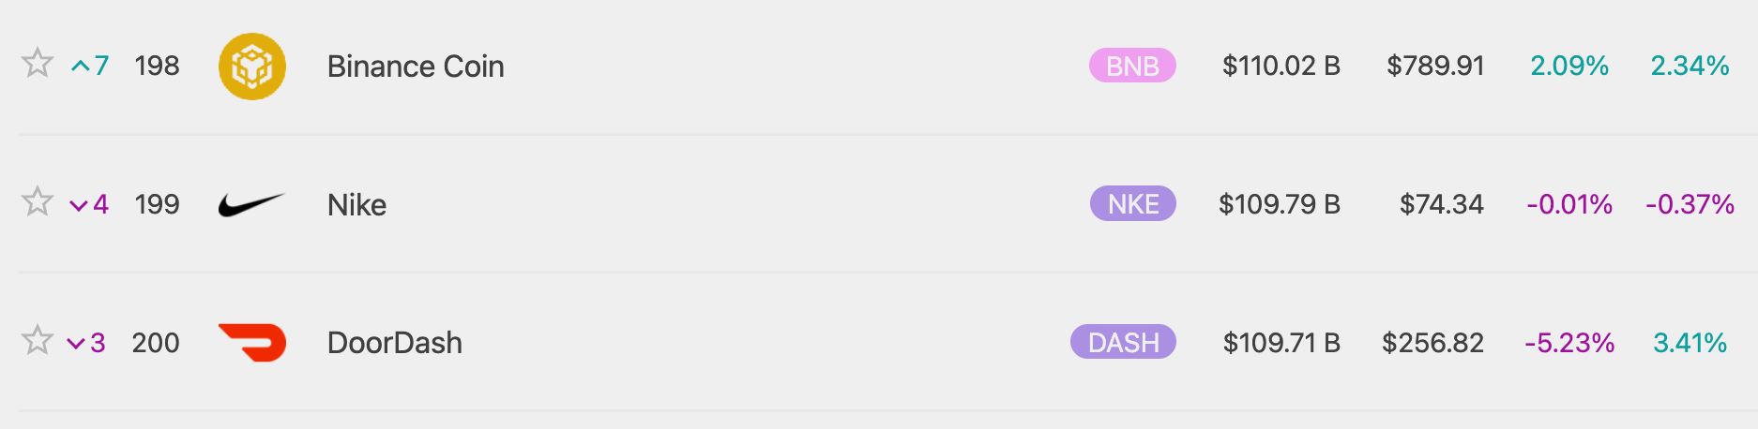This screenshot has height=429, width=1758.
Task: Click the BNB ticker badge
Action: 1132,66
